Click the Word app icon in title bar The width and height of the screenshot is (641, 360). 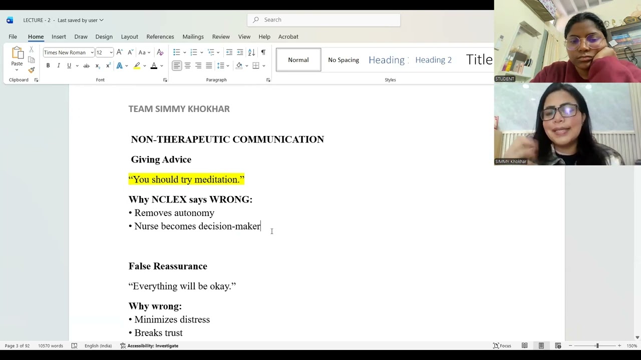pos(10,20)
